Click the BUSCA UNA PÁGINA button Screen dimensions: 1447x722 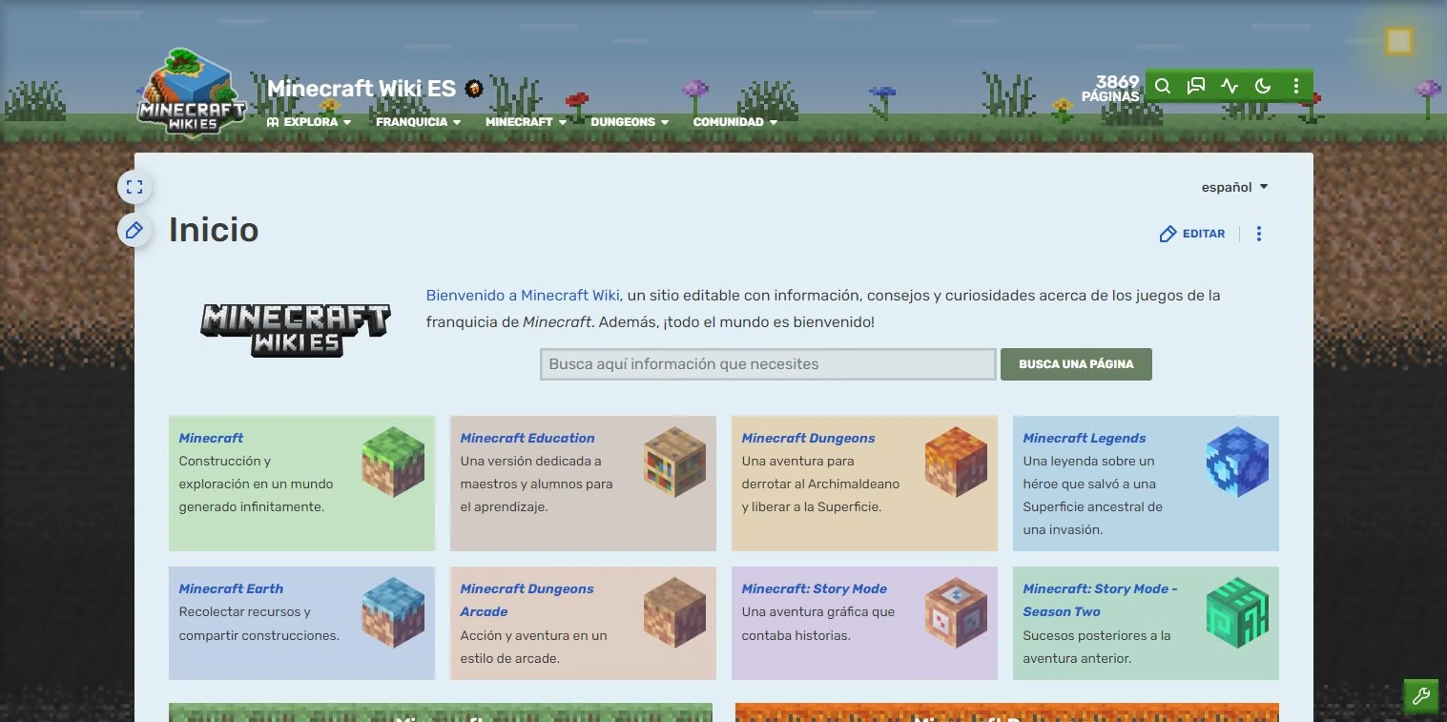[x=1076, y=364]
